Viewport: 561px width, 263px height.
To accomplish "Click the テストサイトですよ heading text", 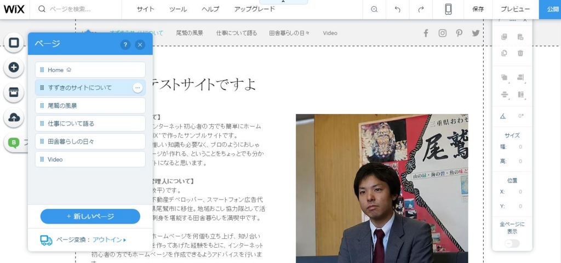I will (204, 84).
